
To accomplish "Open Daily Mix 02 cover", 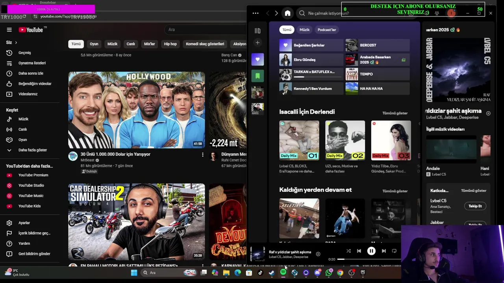I will click(345, 140).
